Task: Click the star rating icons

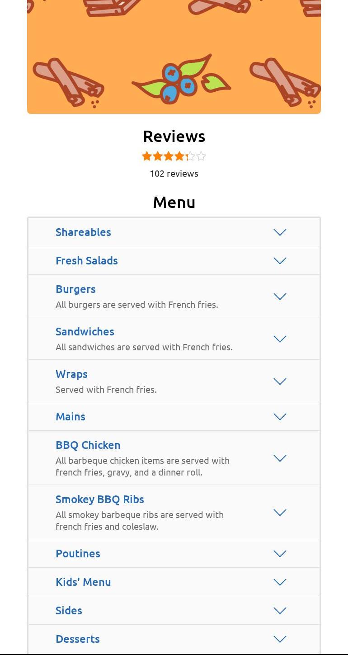Action: tap(174, 156)
